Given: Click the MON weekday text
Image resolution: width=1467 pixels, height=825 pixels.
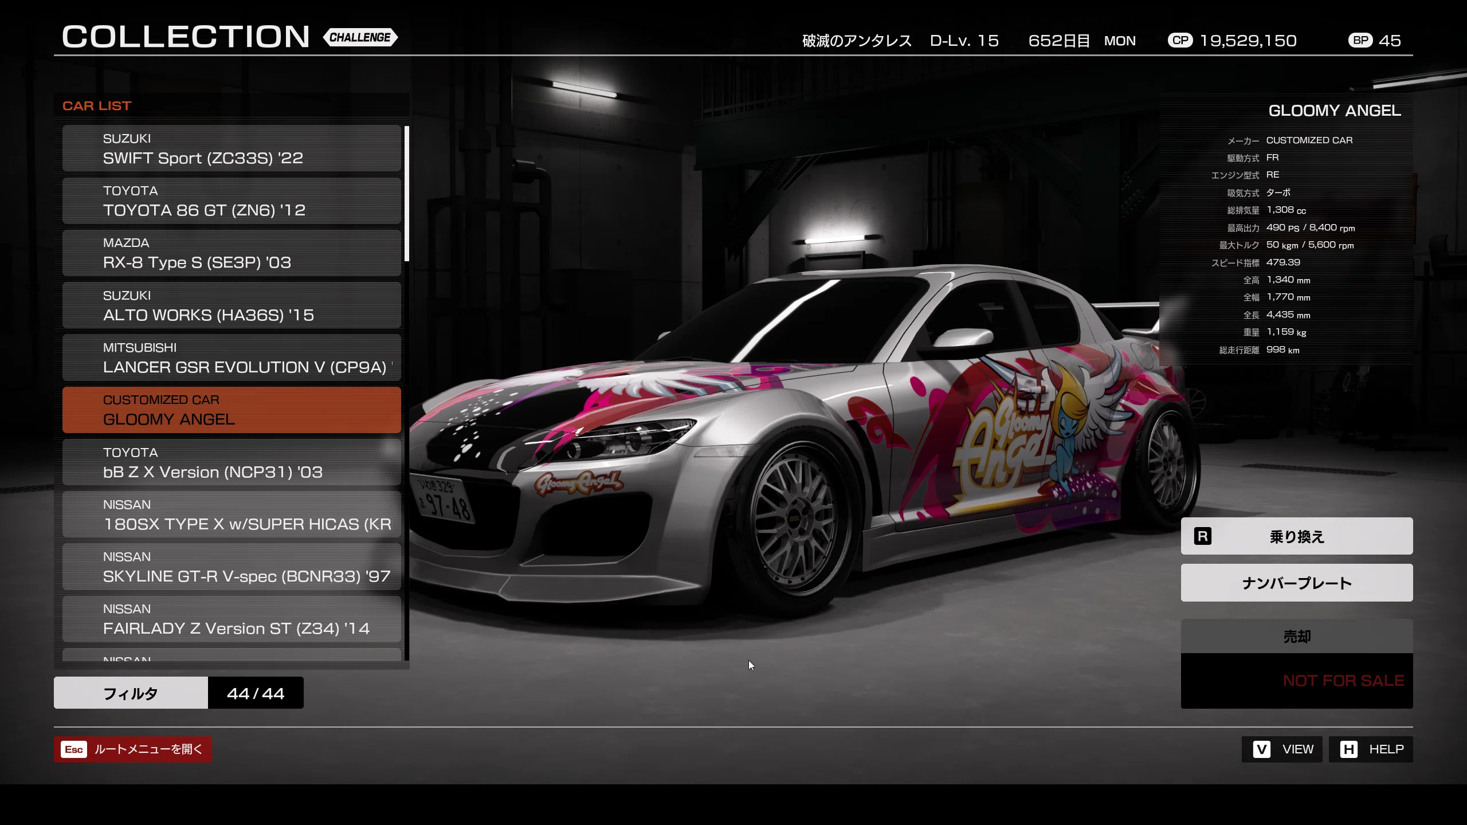Looking at the screenshot, I should (x=1120, y=41).
